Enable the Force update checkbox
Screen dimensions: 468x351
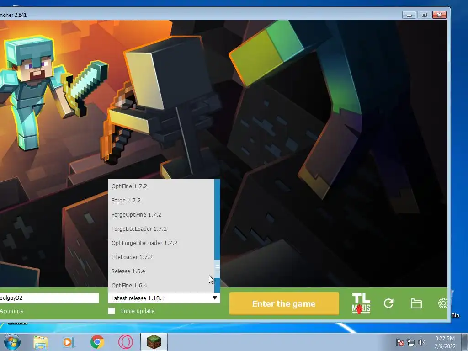tap(112, 311)
